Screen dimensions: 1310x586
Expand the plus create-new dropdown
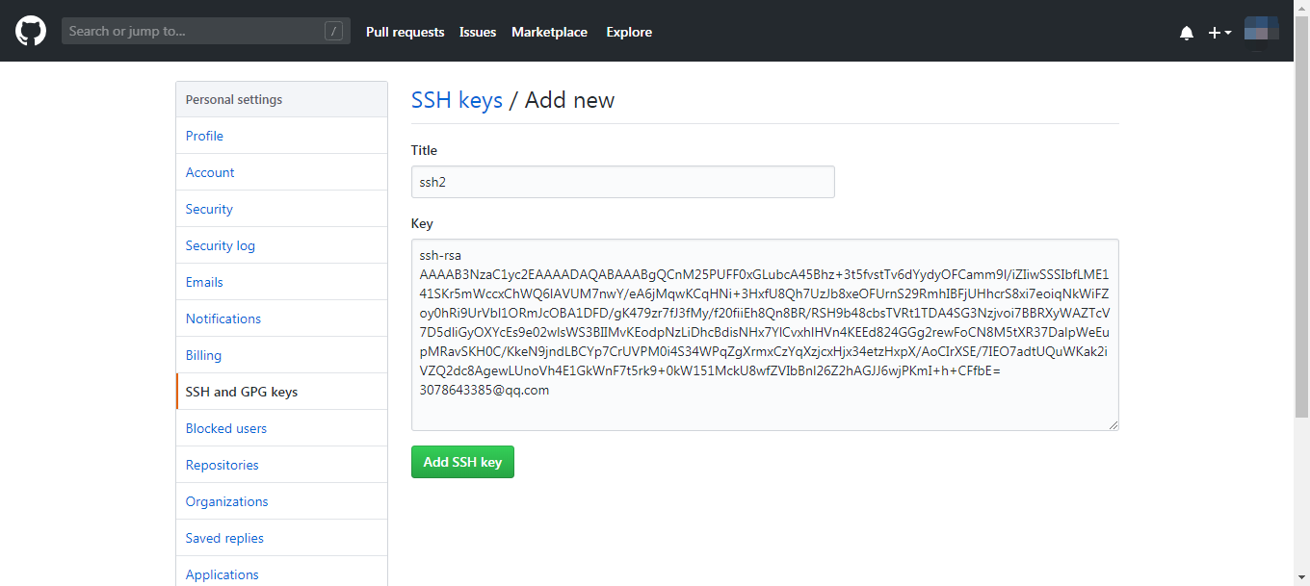[1220, 33]
